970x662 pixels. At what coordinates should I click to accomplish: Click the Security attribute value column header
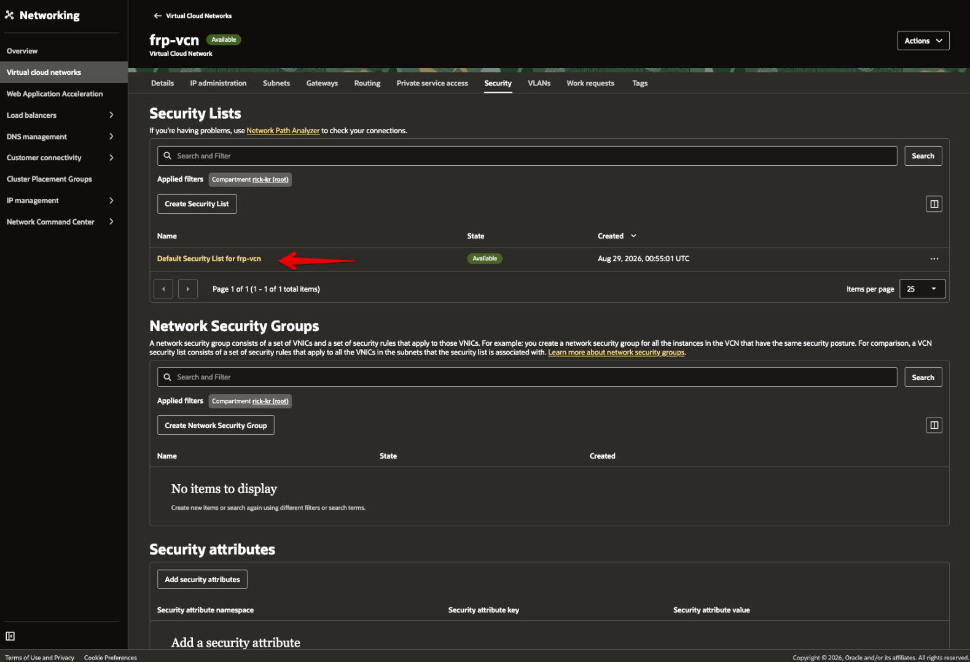click(711, 610)
